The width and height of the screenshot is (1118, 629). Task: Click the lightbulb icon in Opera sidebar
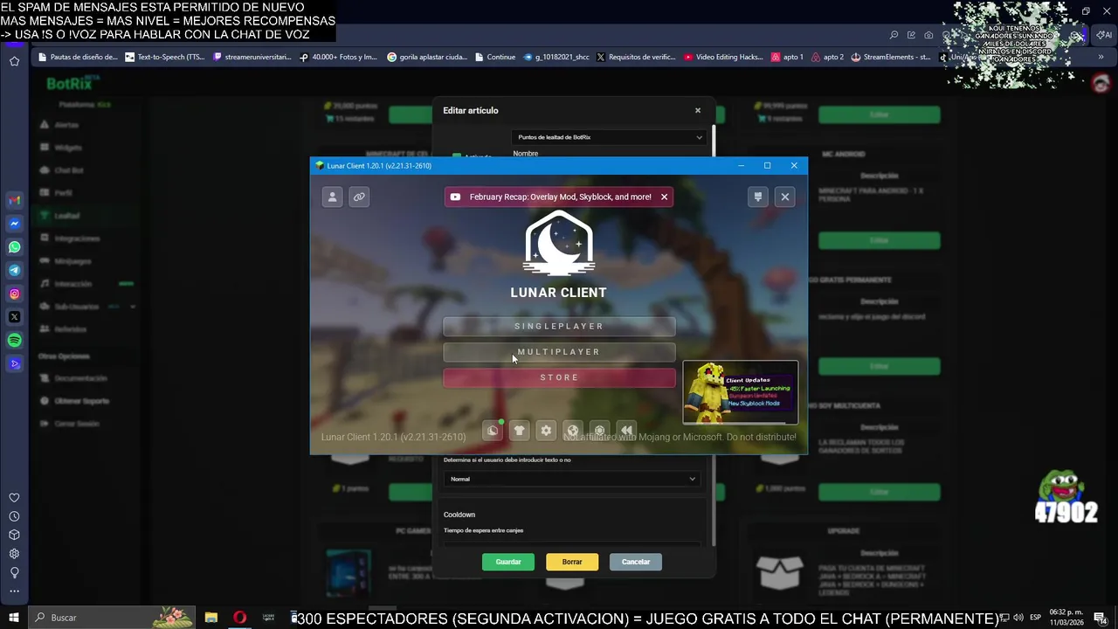14,572
